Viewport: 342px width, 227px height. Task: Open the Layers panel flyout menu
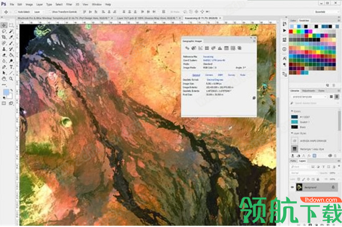tap(339, 161)
